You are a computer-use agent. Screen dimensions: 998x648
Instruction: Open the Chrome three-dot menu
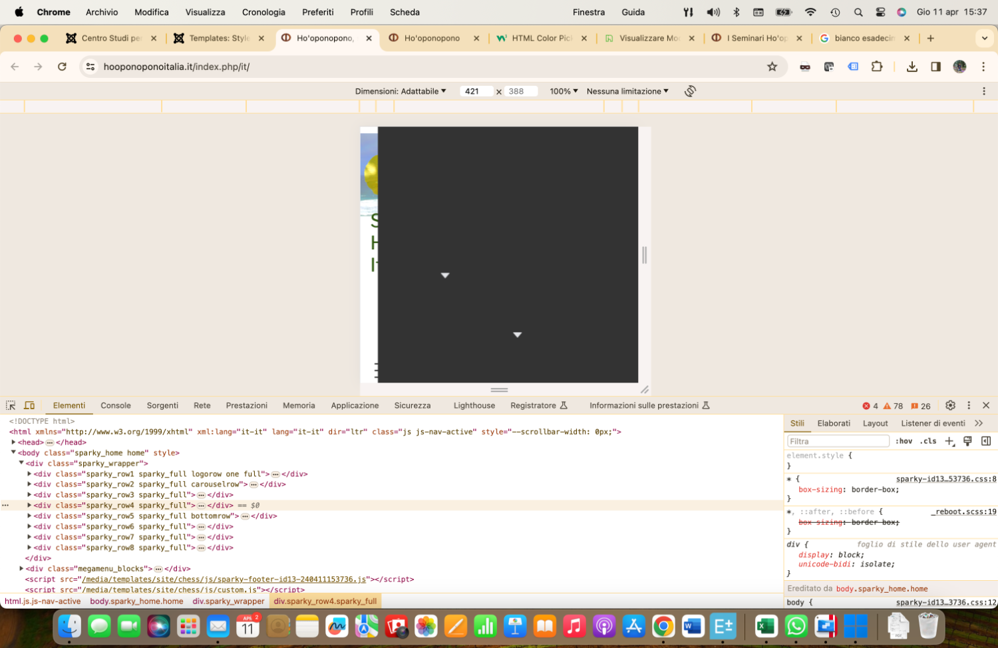983,67
